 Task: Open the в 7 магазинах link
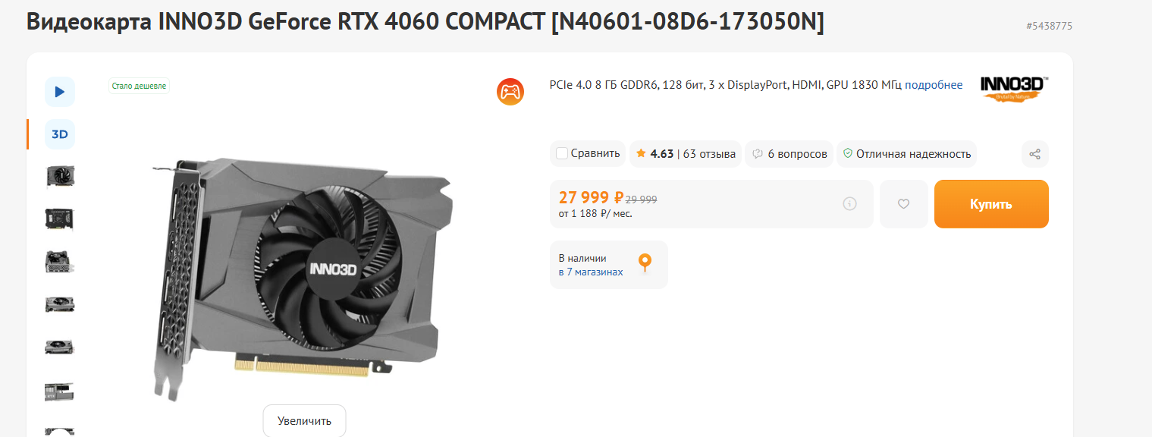tap(591, 272)
